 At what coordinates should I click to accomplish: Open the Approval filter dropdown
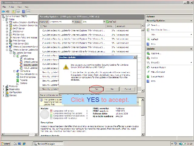(73, 22)
